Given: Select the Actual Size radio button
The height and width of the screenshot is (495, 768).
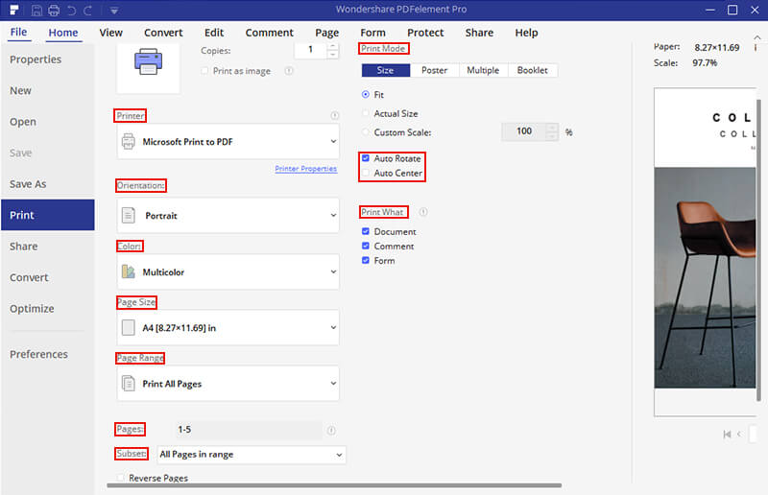Looking at the screenshot, I should 366,113.
